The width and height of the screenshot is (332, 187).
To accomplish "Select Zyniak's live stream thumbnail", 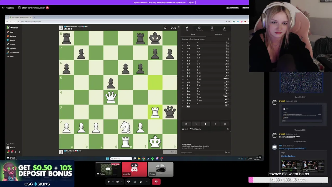I will [108, 169].
